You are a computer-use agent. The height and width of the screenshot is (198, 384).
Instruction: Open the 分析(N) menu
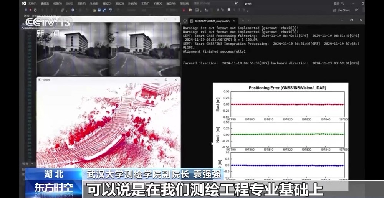132,4
